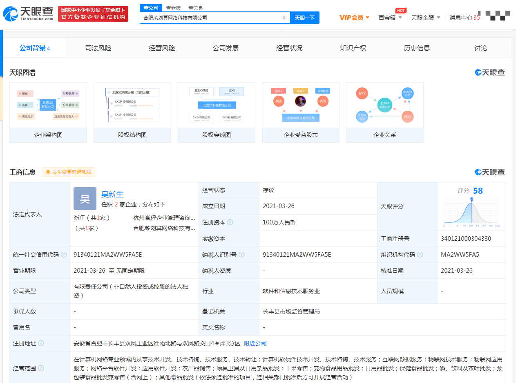Click the 附近公司 link

tap(255, 343)
